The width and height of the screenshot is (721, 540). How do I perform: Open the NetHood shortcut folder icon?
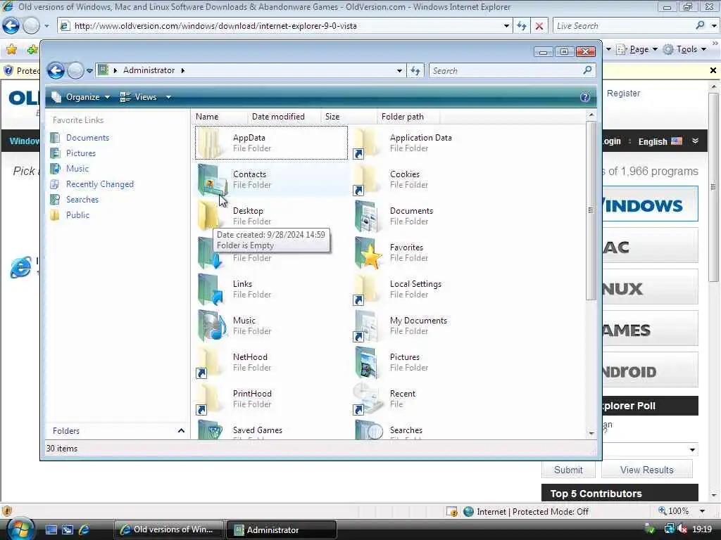209,362
